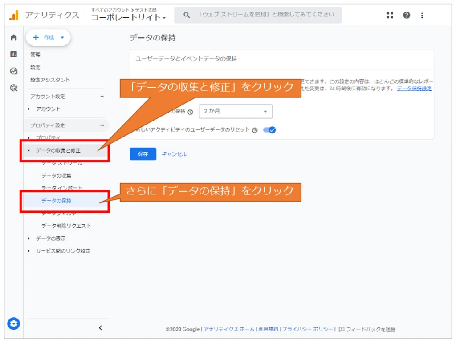
Task: Collapse the プロパティ設定 section
Action: [x=102, y=125]
